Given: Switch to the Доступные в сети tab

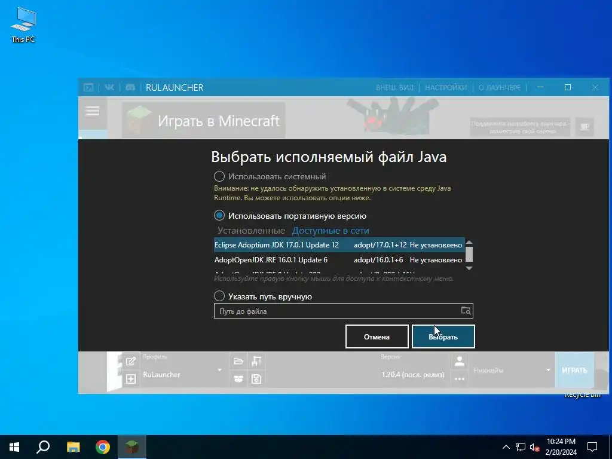Looking at the screenshot, I should (x=331, y=231).
